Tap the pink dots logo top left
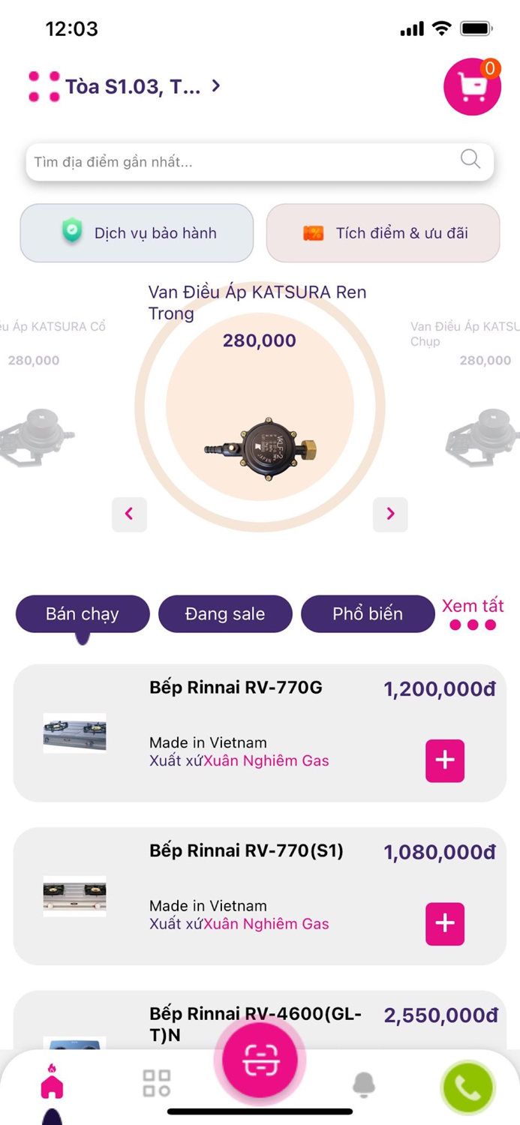The width and height of the screenshot is (520, 1125). tap(44, 85)
